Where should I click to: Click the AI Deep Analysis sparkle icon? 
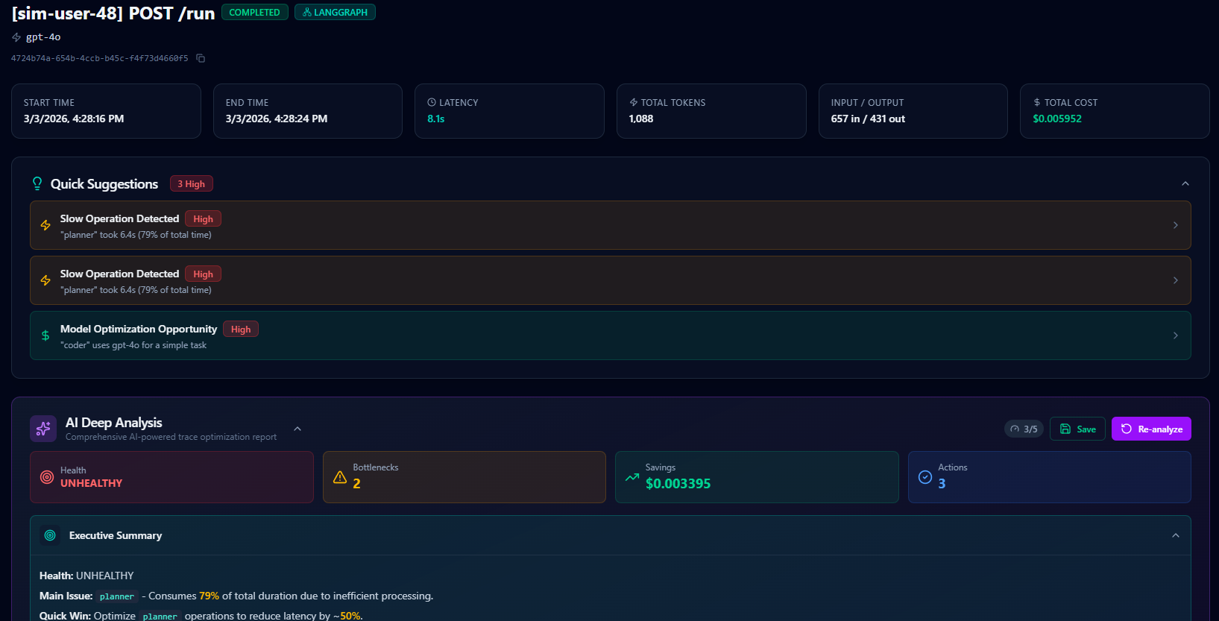coord(43,429)
